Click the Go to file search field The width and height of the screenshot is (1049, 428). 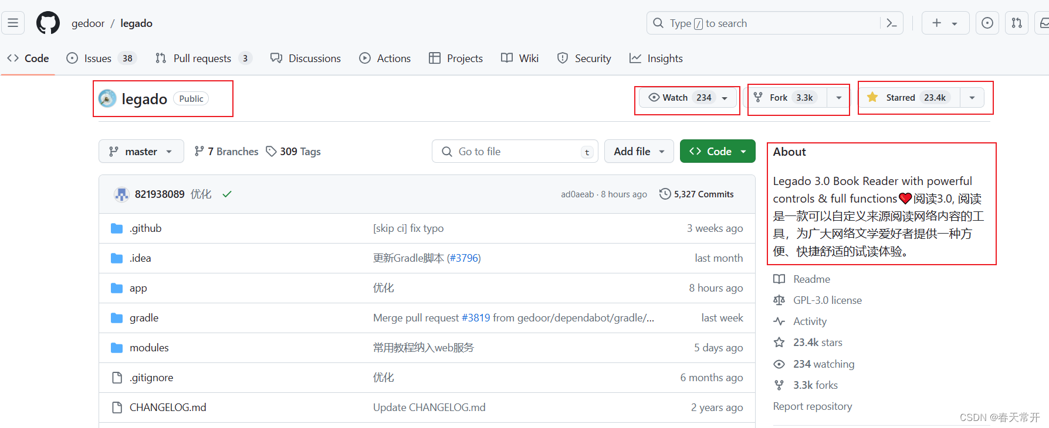coord(515,152)
